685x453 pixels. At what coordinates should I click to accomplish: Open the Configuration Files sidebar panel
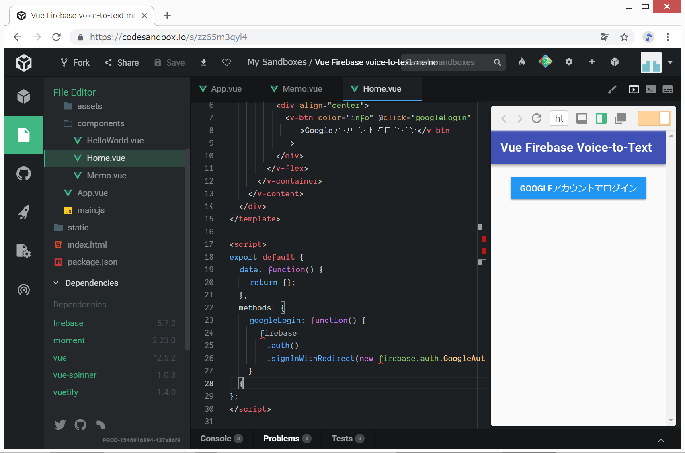pyautogui.click(x=24, y=251)
